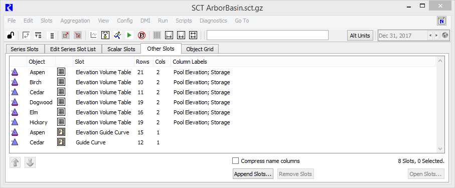Click the four-arrow fit columns icon
This screenshot has height=188, width=455.
click(x=193, y=36)
